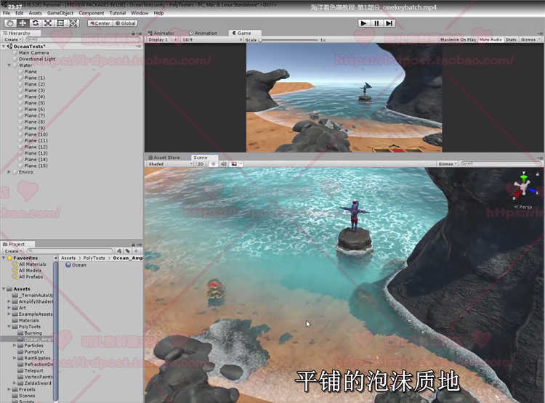Toggle scene audio speaker icon
The width and height of the screenshot is (545, 403).
point(224,164)
